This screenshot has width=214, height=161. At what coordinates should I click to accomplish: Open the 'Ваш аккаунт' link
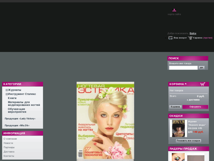pyautogui.click(x=180, y=38)
